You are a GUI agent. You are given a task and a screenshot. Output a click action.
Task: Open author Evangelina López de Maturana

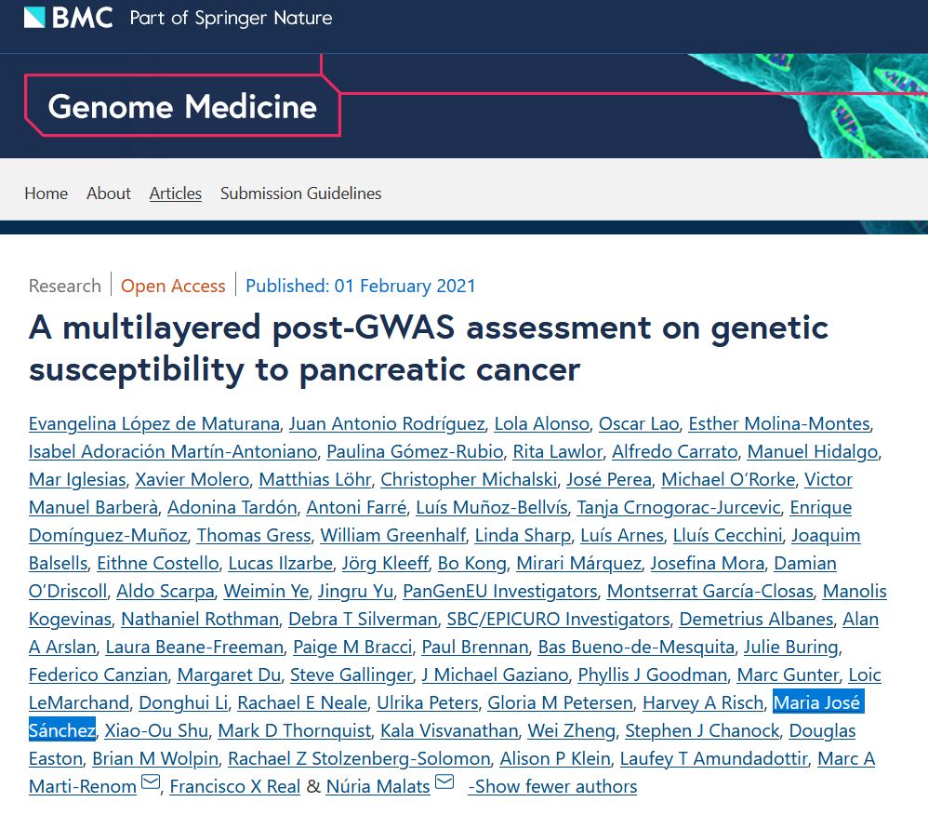pos(153,423)
